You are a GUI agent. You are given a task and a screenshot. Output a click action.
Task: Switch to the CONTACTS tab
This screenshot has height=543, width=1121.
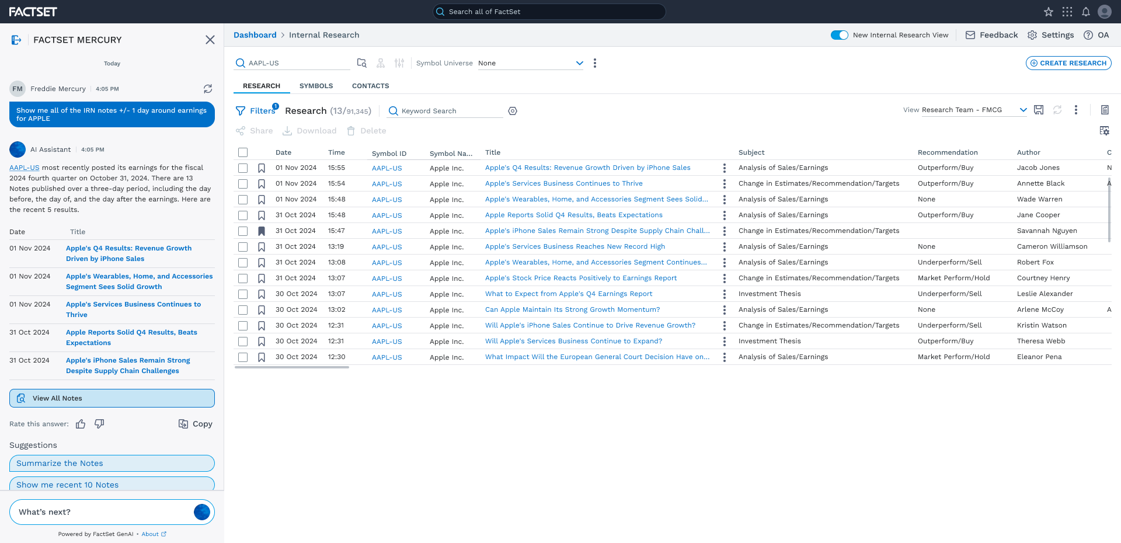click(x=371, y=86)
